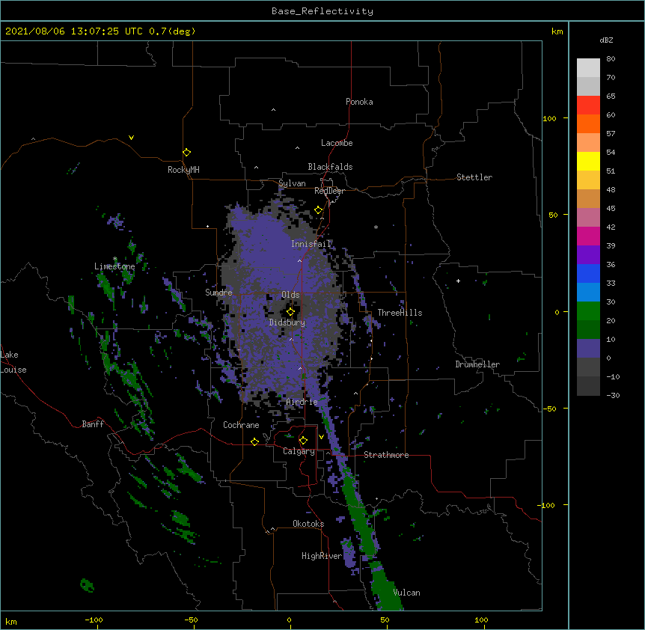Screen dimensions: 645x630
Task: Click the Sundre town label
Action: [218, 293]
